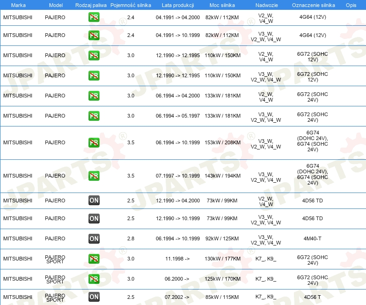Click PAJERO SPORT model in 07.2002 row
366x305 pixels.
[55, 298]
